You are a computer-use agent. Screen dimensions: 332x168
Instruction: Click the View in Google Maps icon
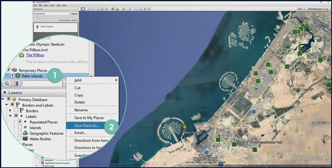[149, 9]
